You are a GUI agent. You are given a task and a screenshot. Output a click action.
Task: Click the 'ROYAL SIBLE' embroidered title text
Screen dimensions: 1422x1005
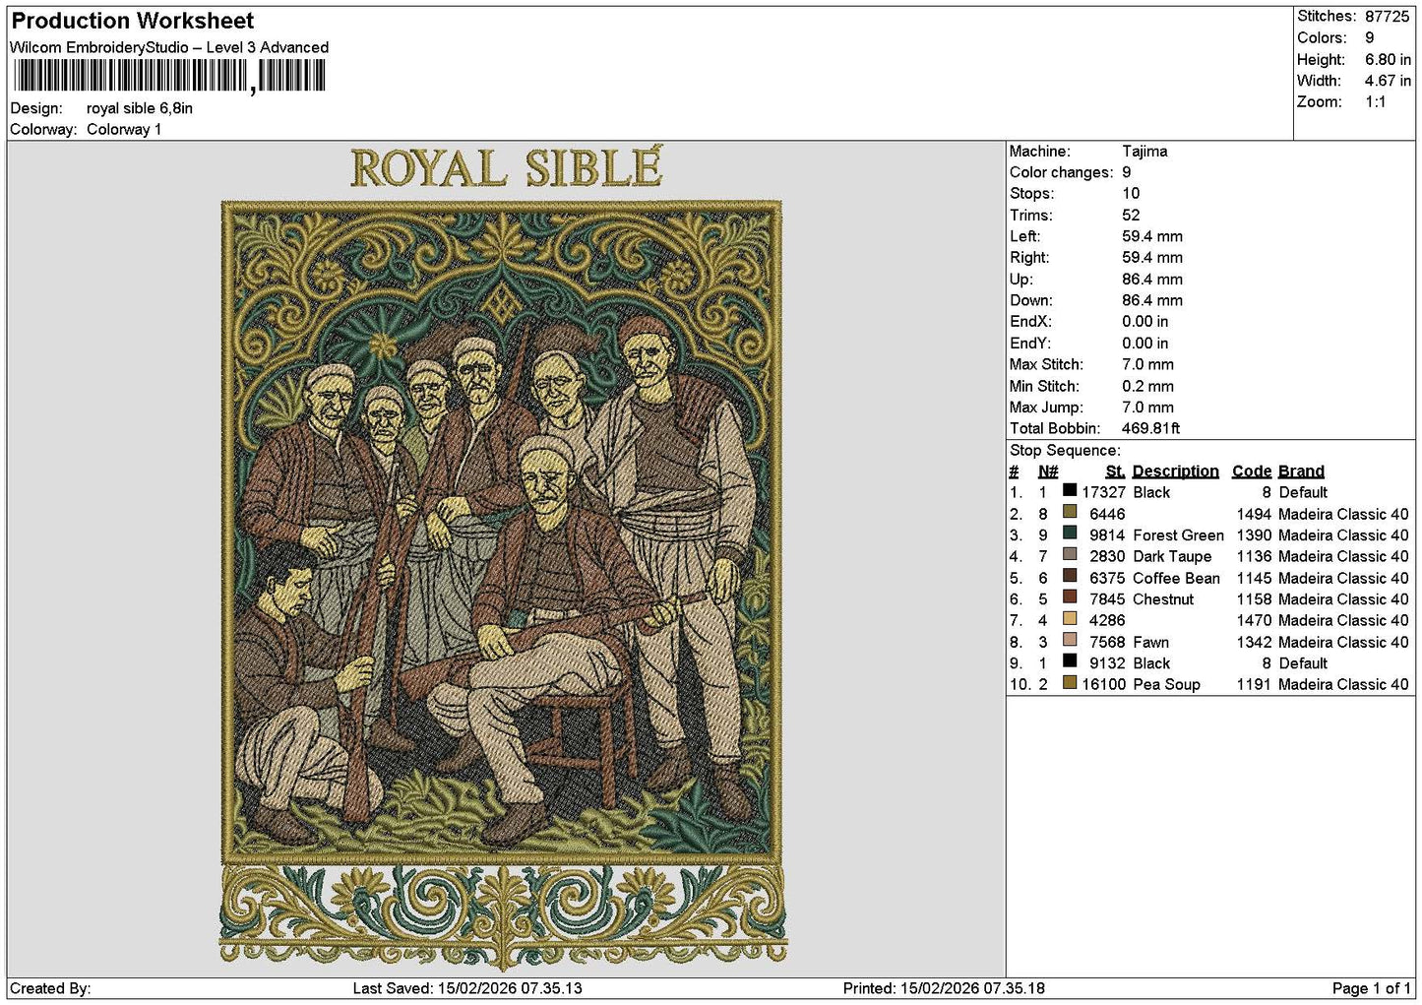pos(506,168)
